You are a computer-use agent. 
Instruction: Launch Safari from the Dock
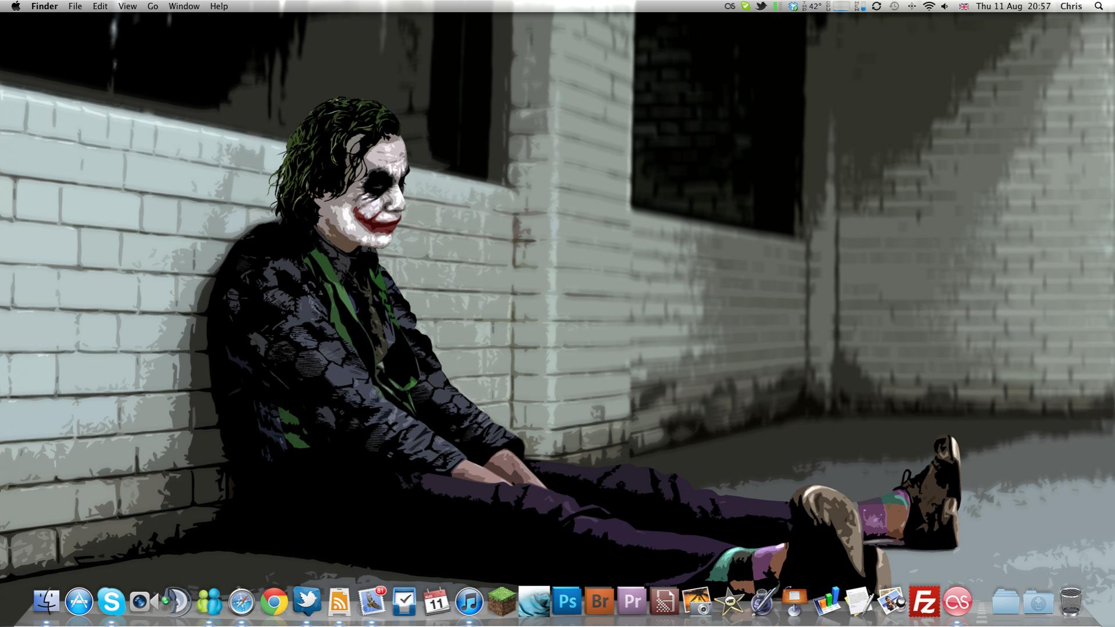coord(242,601)
